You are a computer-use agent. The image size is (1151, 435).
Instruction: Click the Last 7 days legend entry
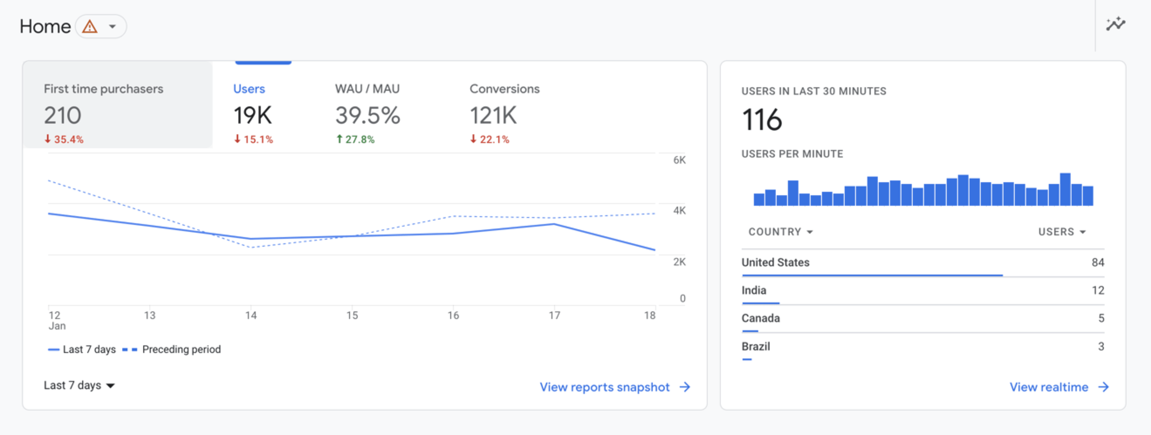point(82,349)
